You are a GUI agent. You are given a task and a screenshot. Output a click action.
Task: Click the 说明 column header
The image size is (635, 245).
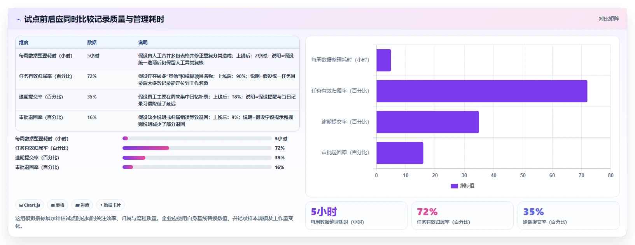click(x=143, y=43)
